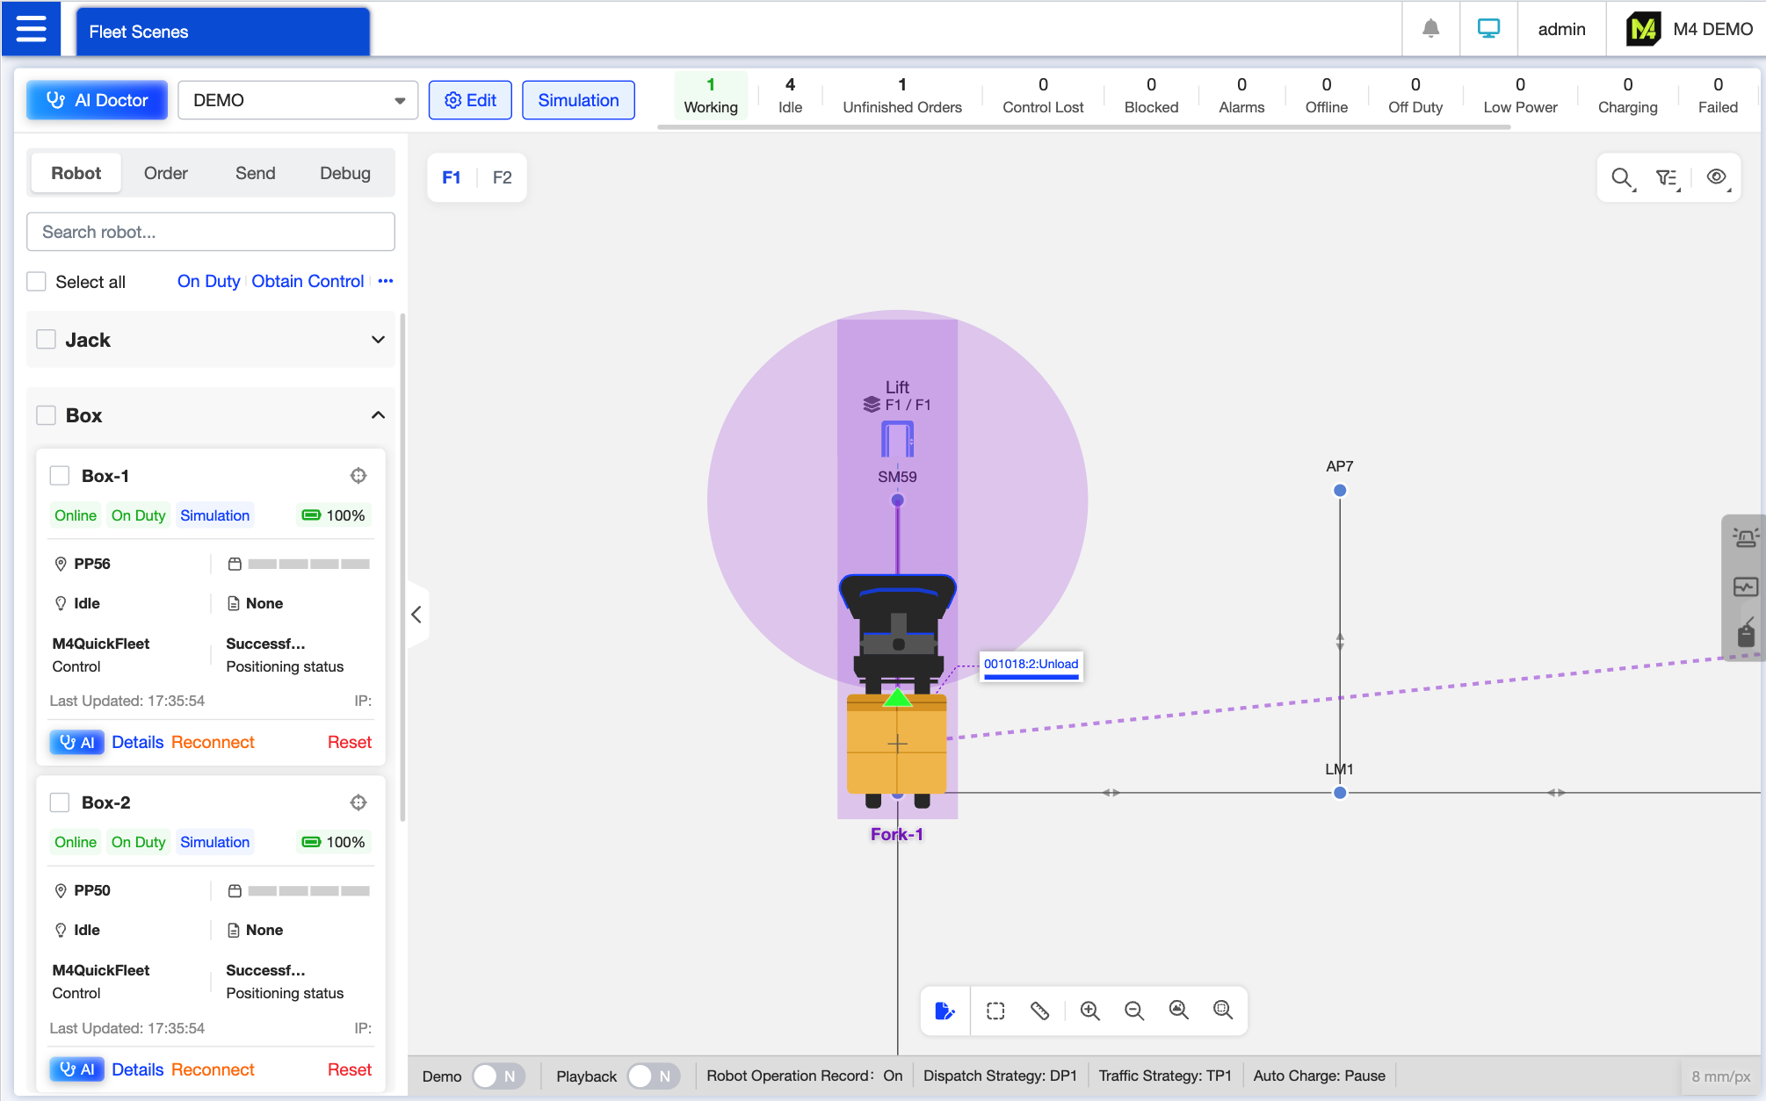Collapse the Box robot group

[x=378, y=415]
